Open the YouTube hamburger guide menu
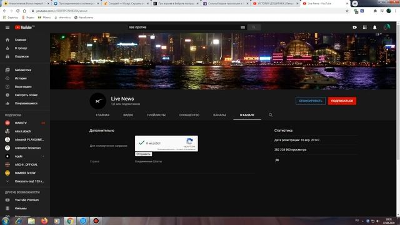Screen dimensions: 400x225 [x=7, y=27]
